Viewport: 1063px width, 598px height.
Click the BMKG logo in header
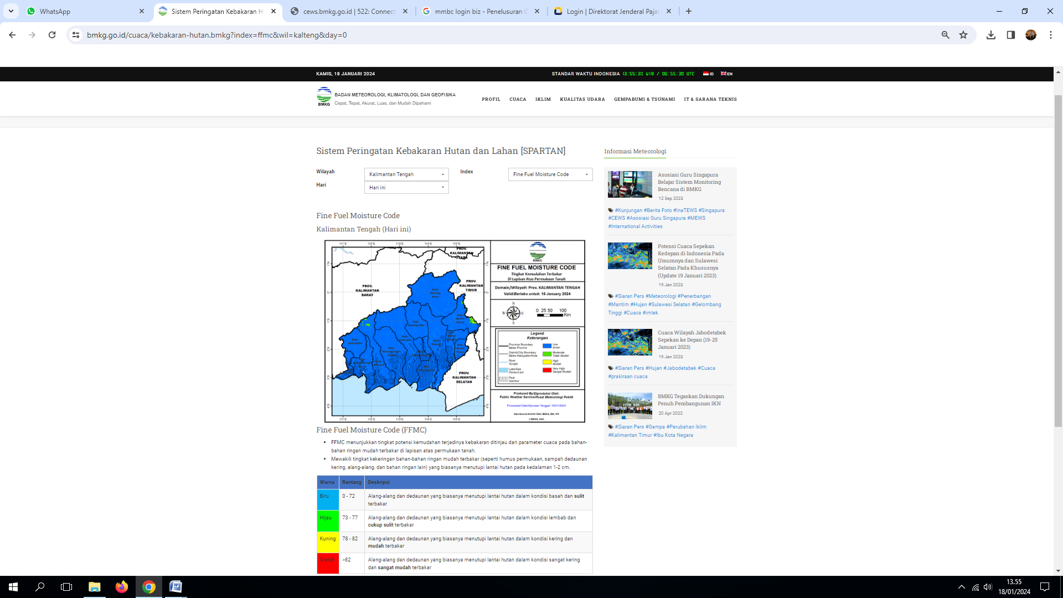point(324,96)
